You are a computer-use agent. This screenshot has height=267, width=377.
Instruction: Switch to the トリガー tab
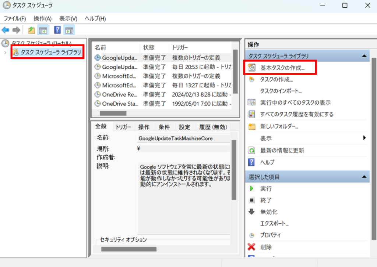click(123, 127)
